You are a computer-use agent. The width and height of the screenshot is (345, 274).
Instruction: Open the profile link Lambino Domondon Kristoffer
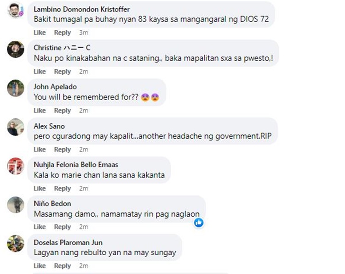tap(81, 9)
